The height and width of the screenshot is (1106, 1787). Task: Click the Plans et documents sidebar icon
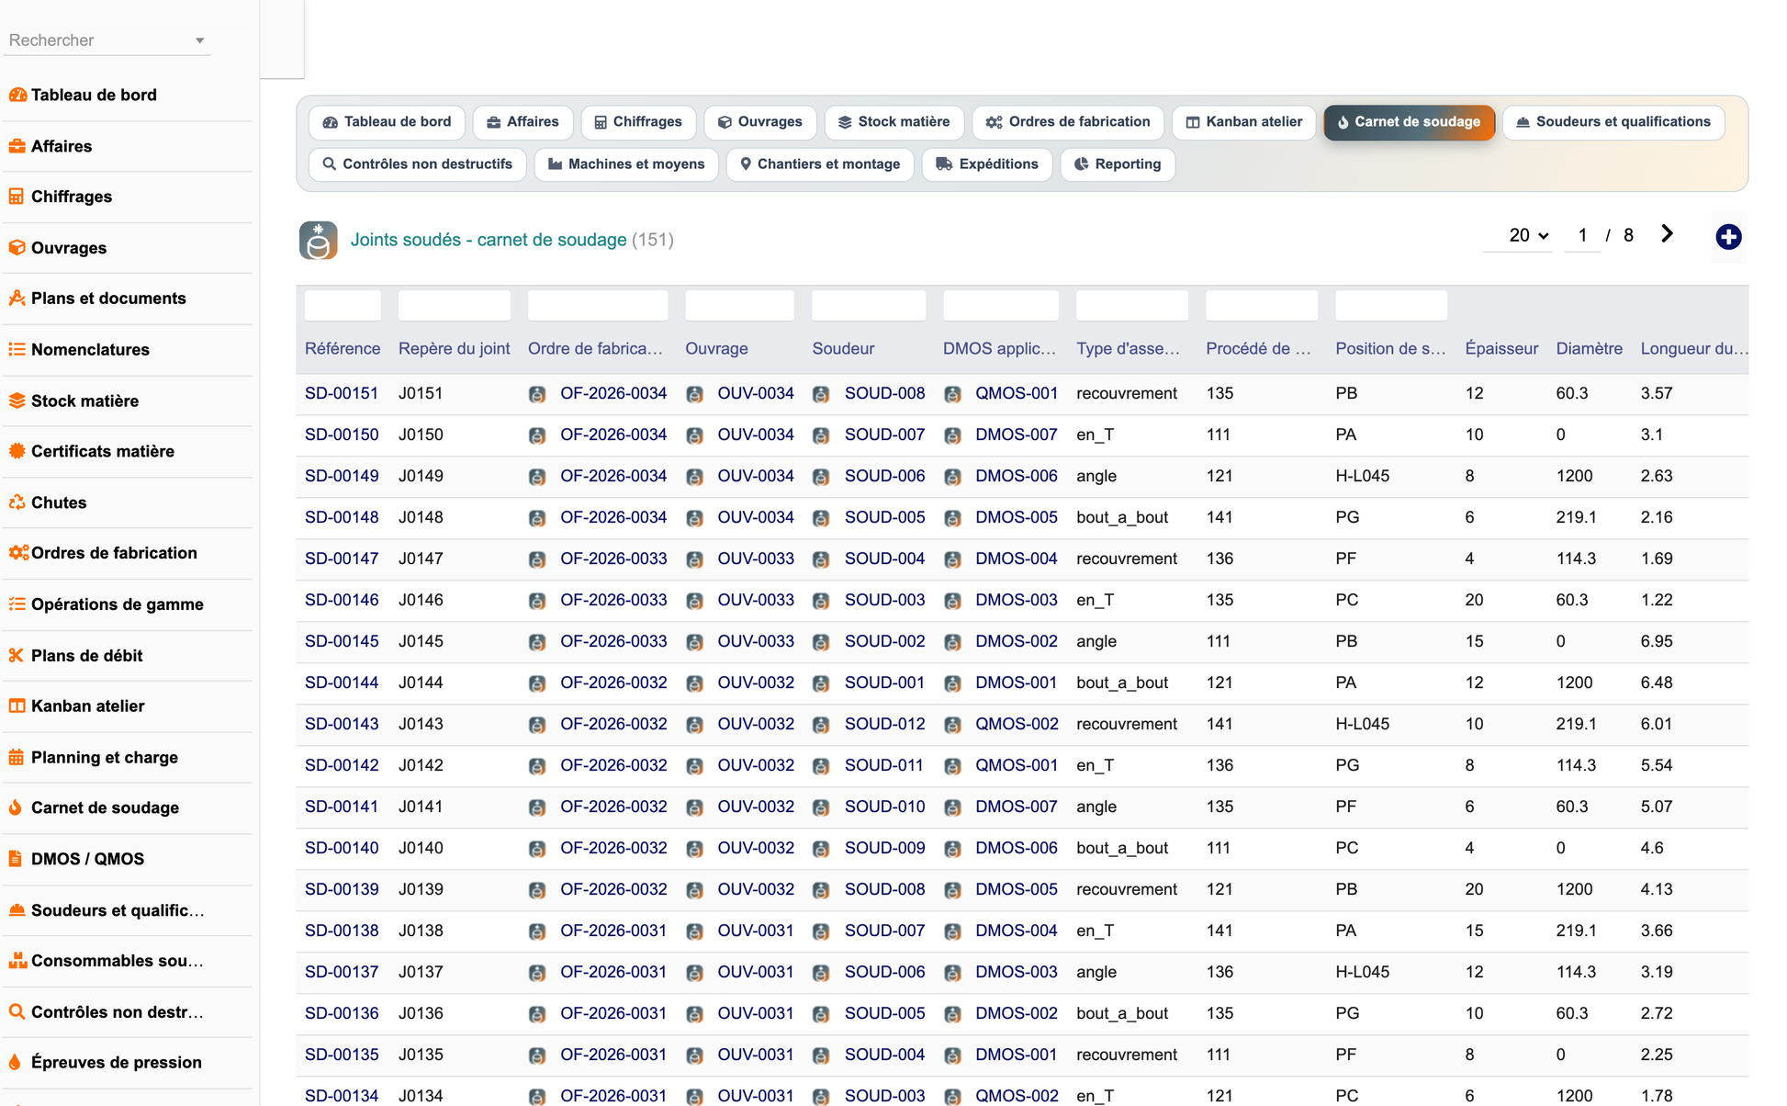[x=17, y=299]
